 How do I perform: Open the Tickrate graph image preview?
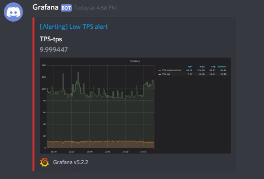coord(135,106)
